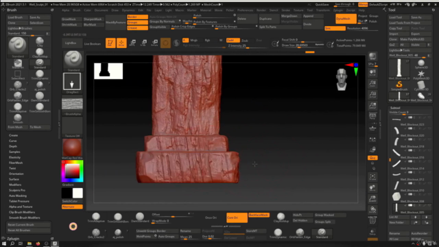Select the Sphere3D tool thumbnail

(421, 64)
